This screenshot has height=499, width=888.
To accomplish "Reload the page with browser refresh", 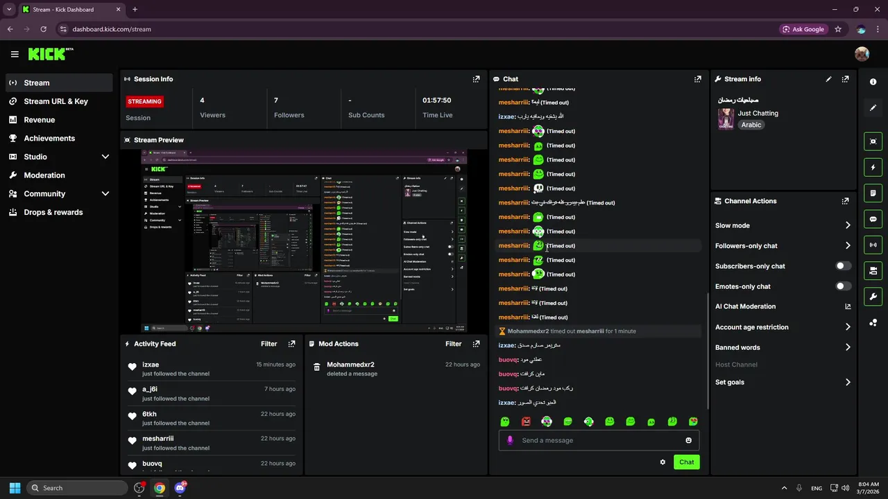I will [x=44, y=29].
